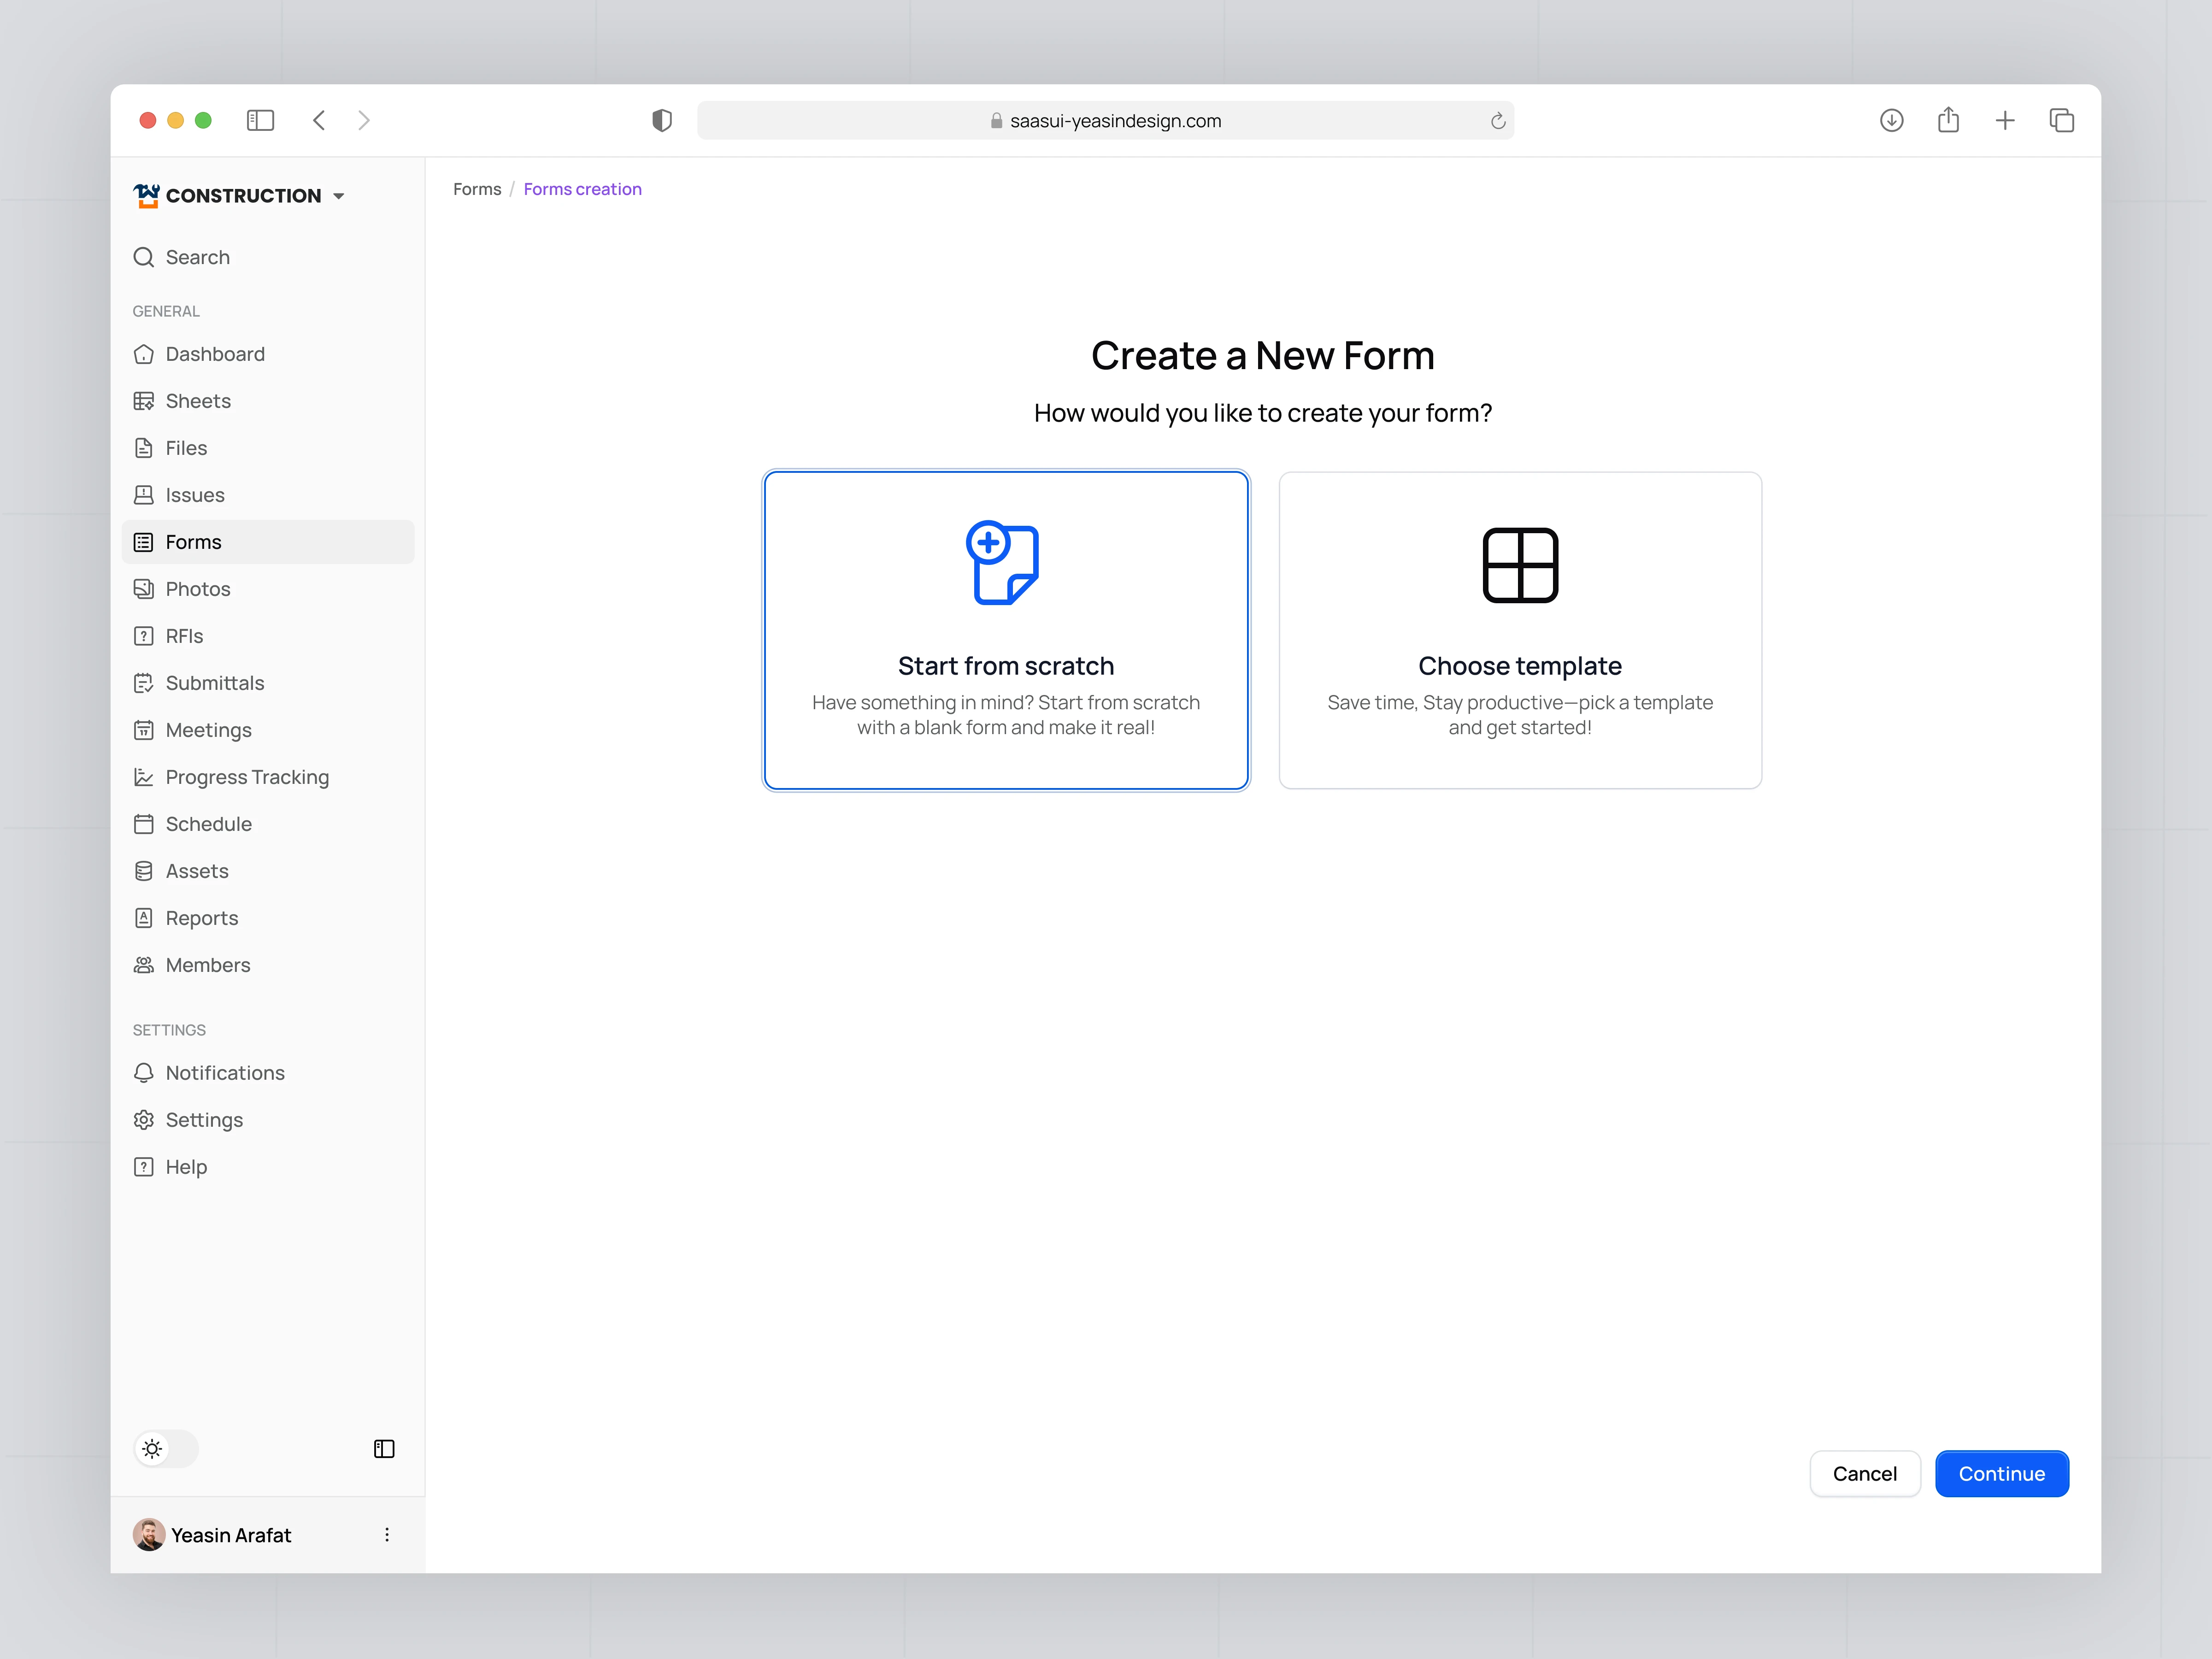Click the Meetings calendar icon
The width and height of the screenshot is (2212, 1659).
pos(144,730)
